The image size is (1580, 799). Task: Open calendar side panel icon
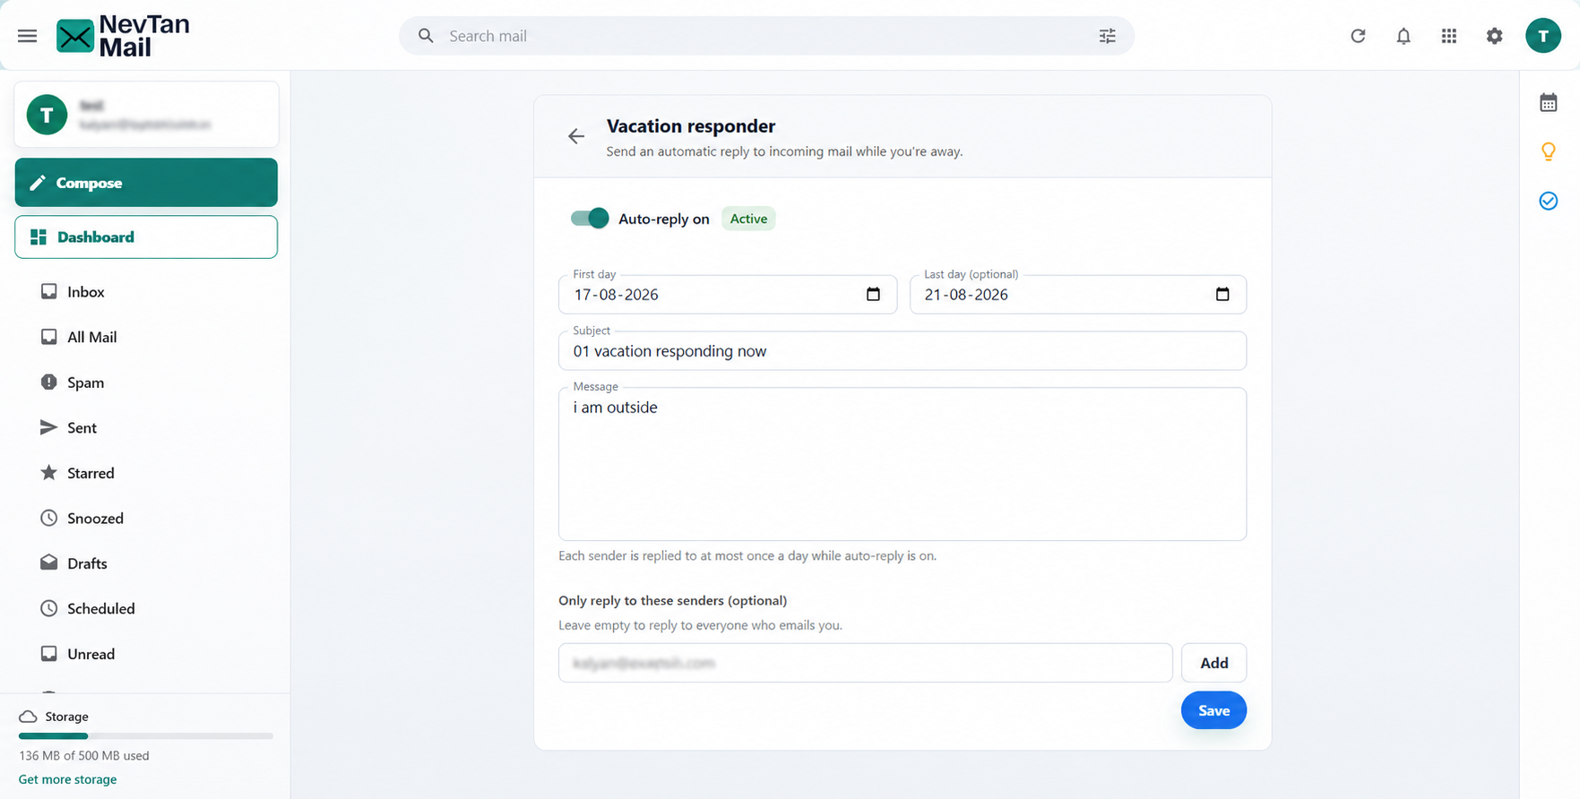[x=1549, y=103]
